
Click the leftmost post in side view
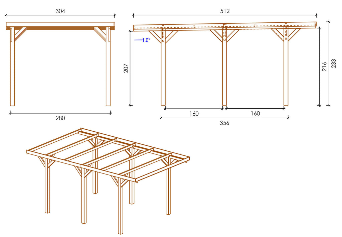(x=163, y=74)
